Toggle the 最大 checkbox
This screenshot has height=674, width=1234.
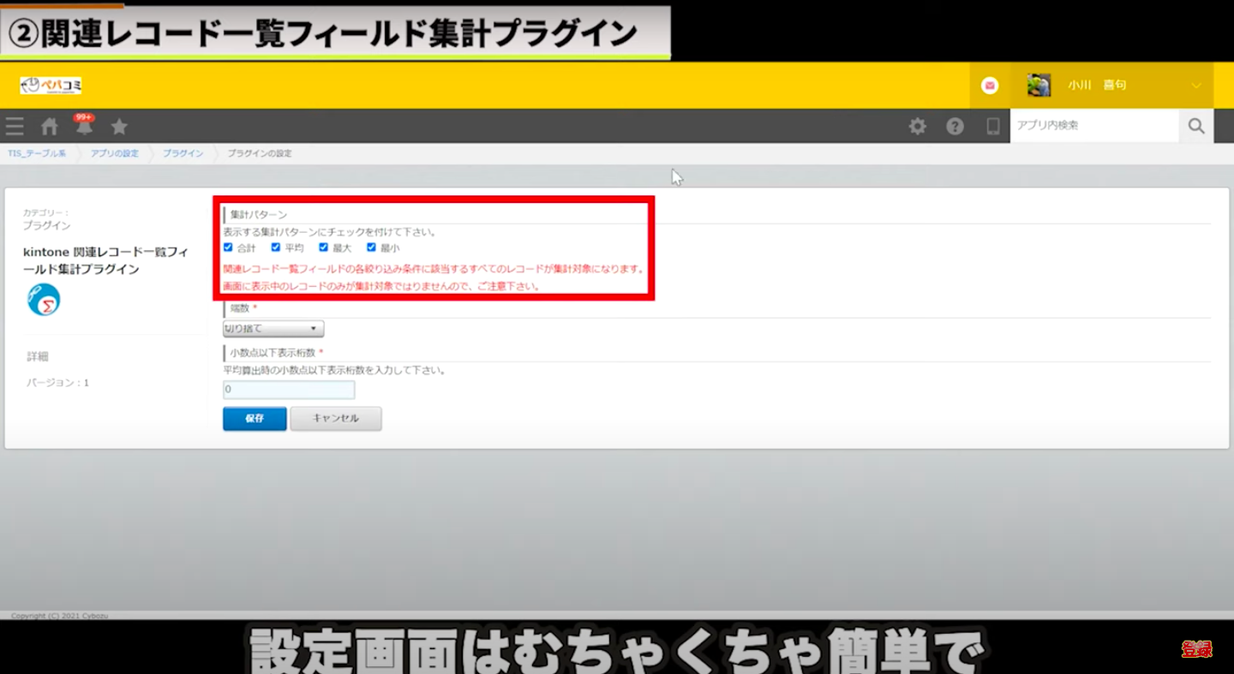[x=324, y=248]
